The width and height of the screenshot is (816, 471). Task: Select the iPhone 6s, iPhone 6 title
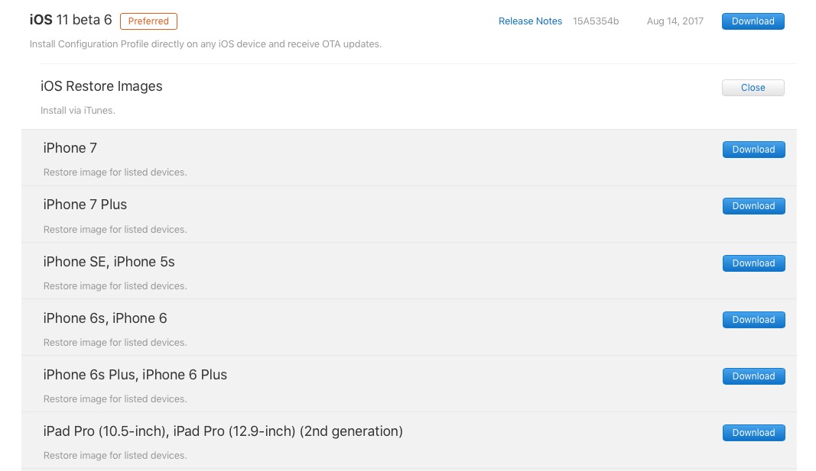click(x=105, y=318)
